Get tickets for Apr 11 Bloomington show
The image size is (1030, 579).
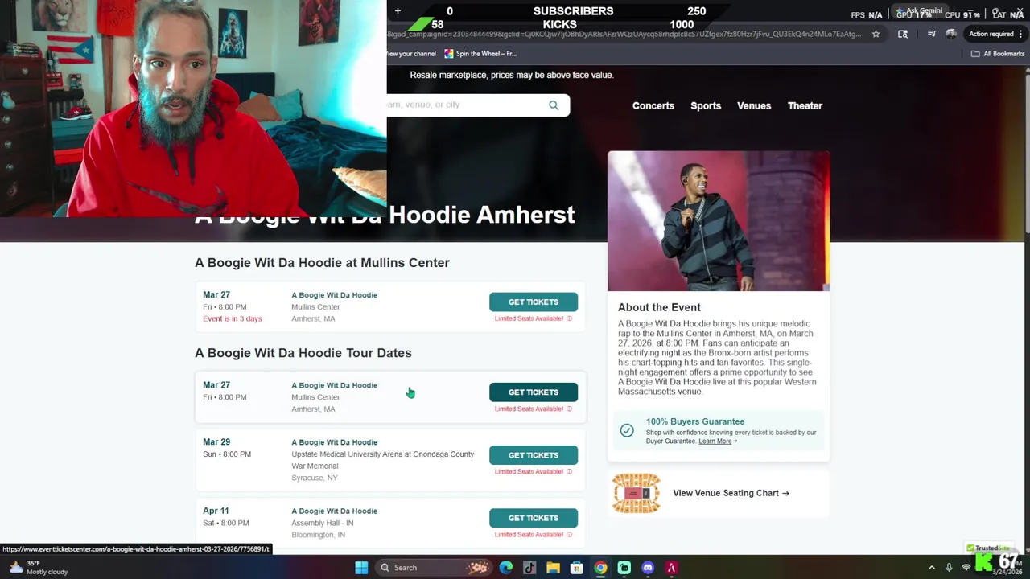534,518
